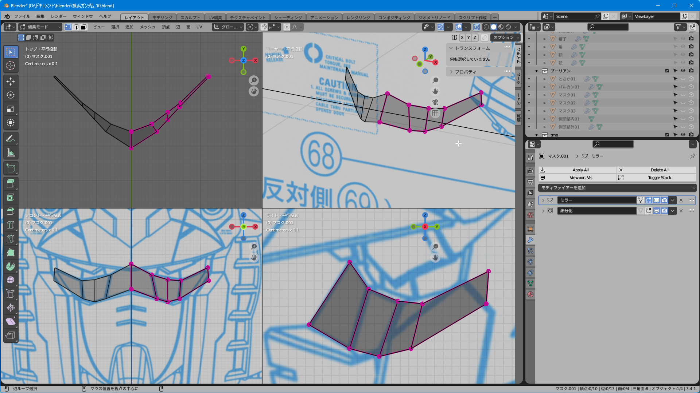Screen dimensions: 700x393
Task: Toggle camera view in user viewport
Action: (435, 102)
